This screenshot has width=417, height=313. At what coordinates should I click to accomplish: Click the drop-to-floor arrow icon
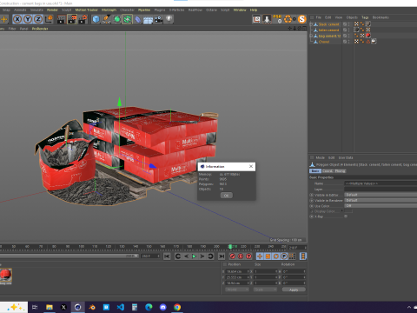(x=267, y=19)
